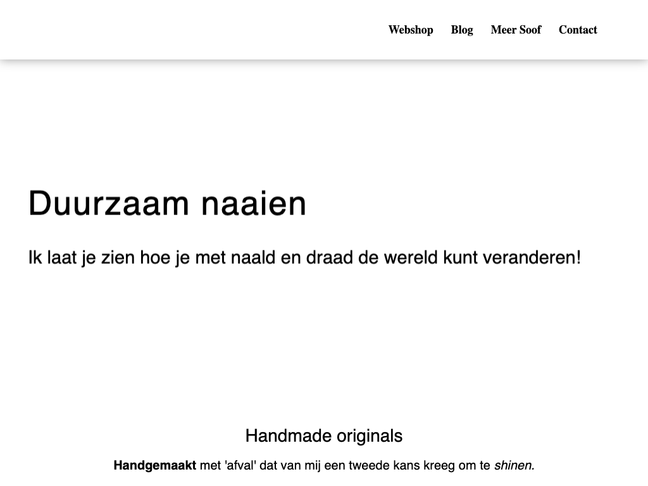Screen dimensions: 648x486
Task: Click the 'Duurzaam naaien' main heading
Action: 168,204
